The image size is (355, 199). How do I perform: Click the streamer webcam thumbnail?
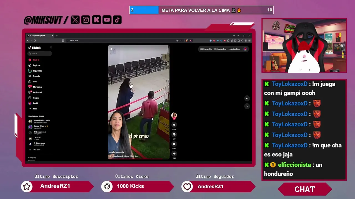[304, 46]
